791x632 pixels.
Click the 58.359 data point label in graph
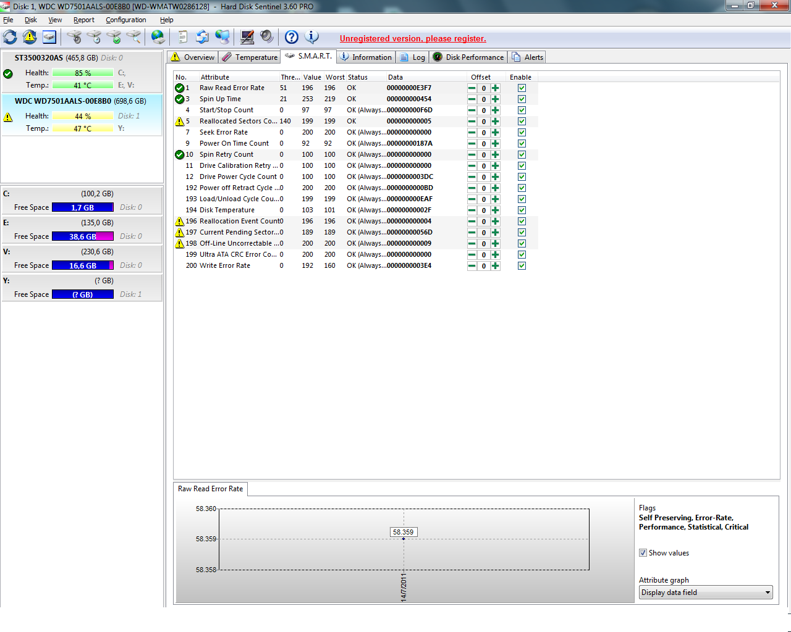coord(404,532)
